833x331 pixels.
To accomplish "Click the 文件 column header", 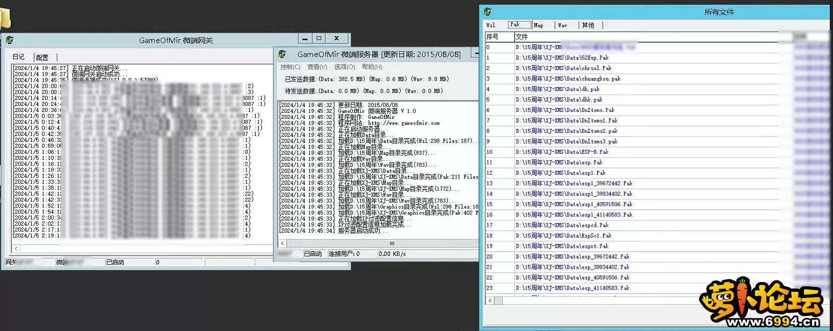I will pos(646,37).
